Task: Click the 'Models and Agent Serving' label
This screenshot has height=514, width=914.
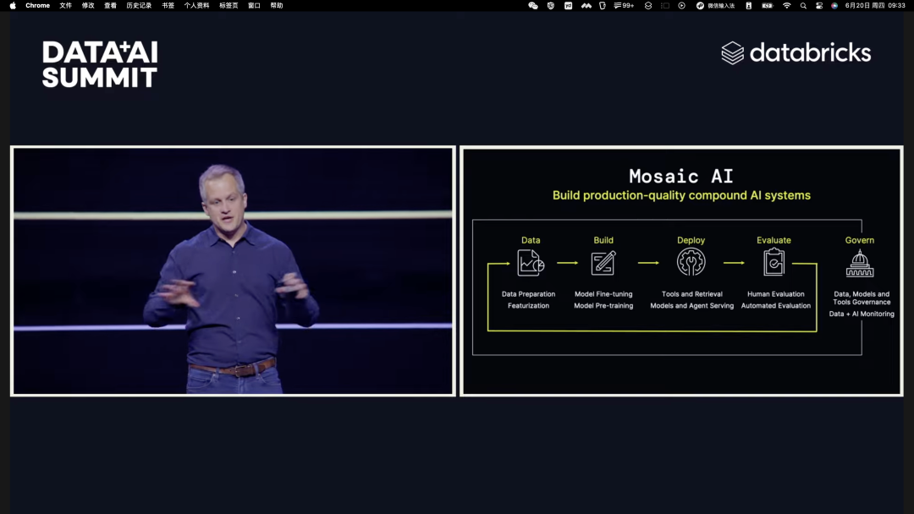Action: click(692, 305)
